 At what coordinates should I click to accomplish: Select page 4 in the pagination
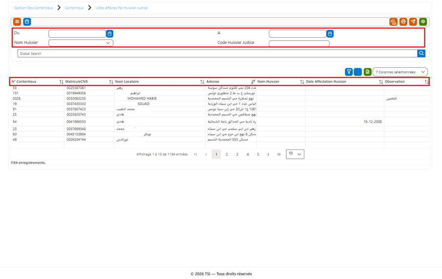tap(247, 154)
